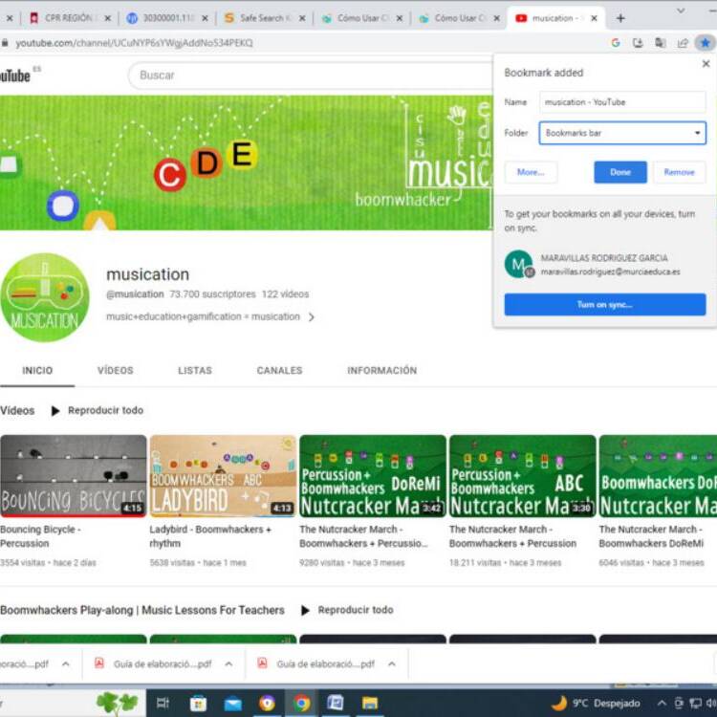Click the Remove bookmark button
This screenshot has height=717, width=717.
[679, 172]
